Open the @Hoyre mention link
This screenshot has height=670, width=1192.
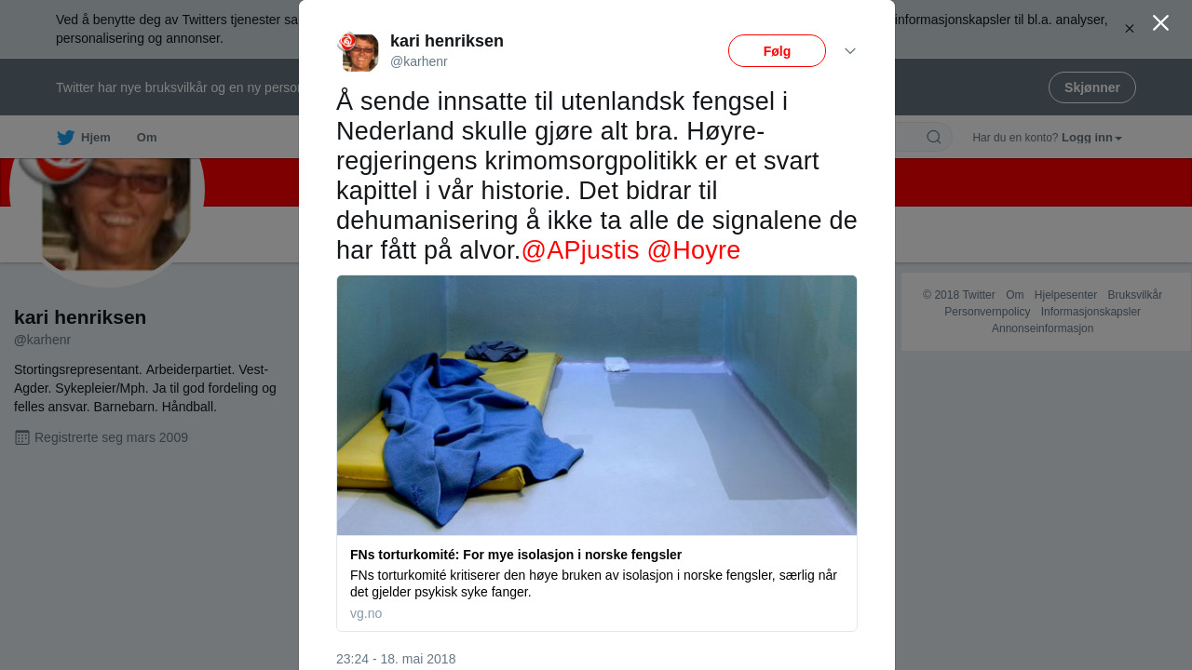tap(694, 250)
